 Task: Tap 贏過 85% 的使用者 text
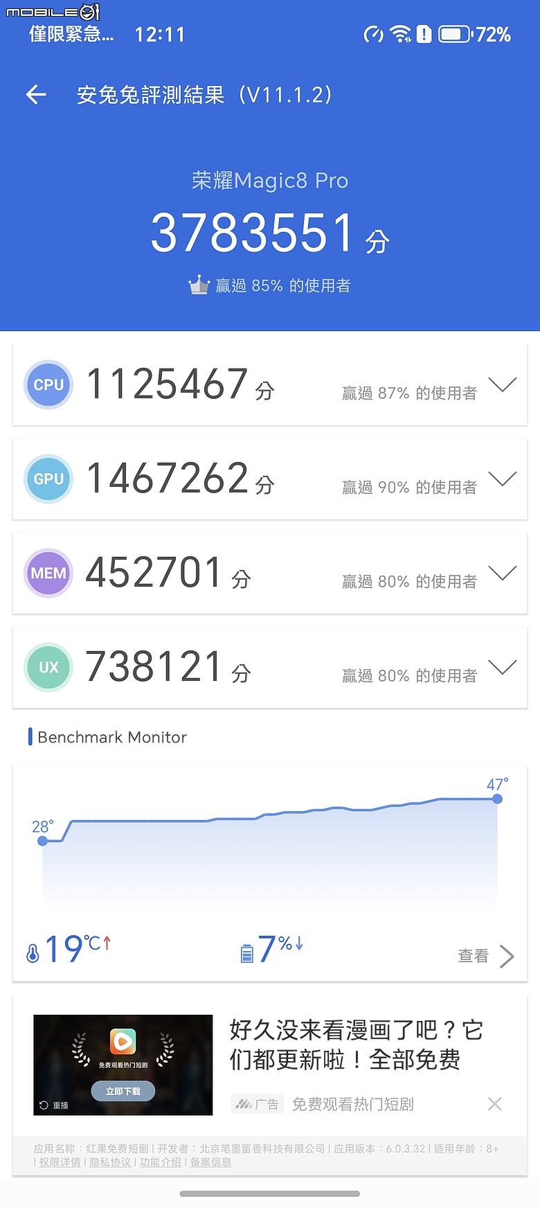click(x=283, y=285)
